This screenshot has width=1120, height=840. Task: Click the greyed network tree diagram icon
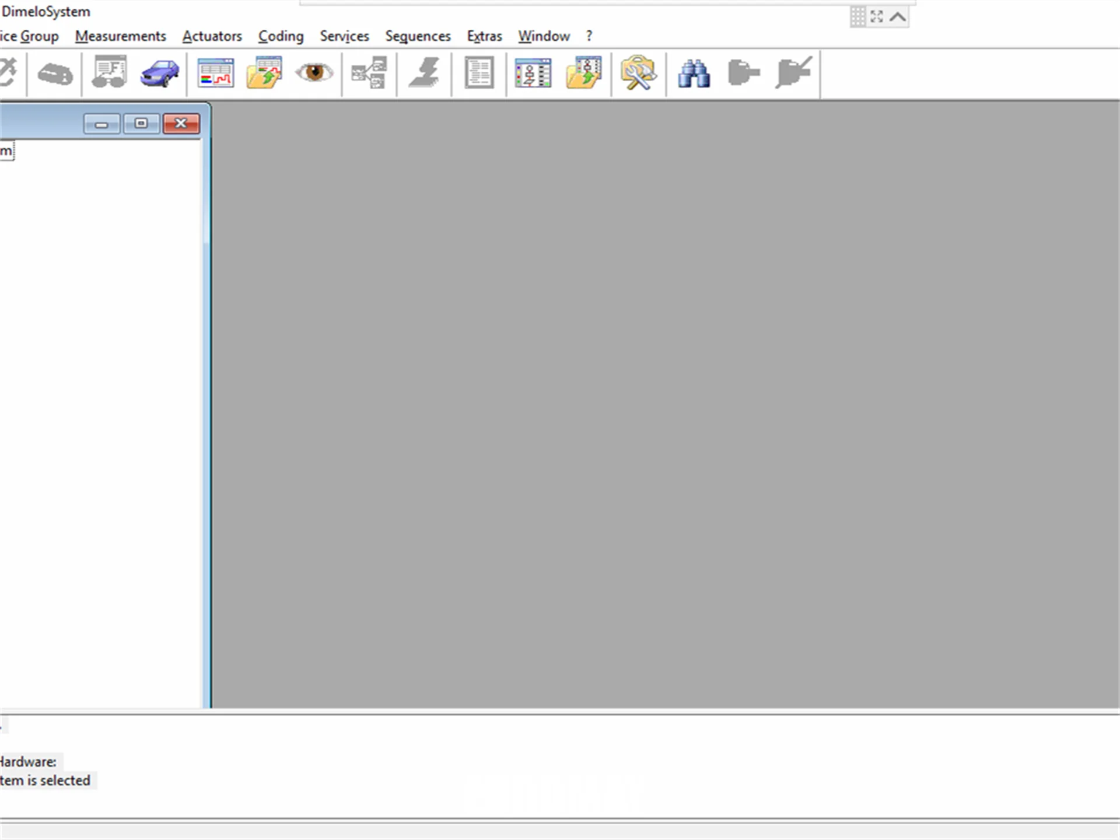click(x=369, y=73)
